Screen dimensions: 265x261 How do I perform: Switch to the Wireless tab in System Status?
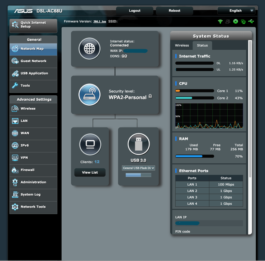click(x=182, y=45)
